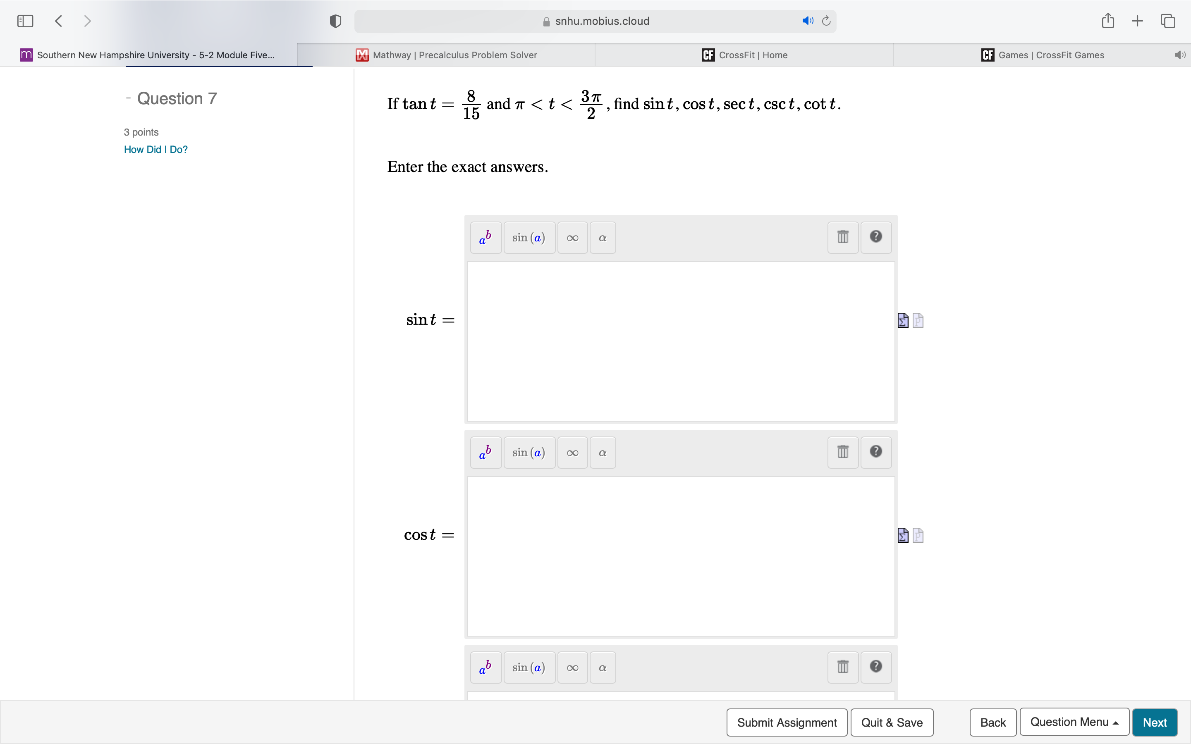Viewport: 1191px width, 744px height.
Task: Click the How Did I Do? link
Action: pos(155,149)
